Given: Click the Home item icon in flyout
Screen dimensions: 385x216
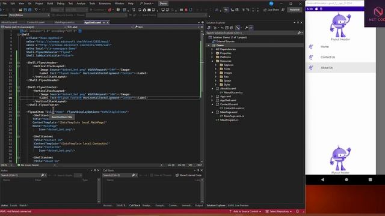Looking at the screenshot, I should (x=311, y=47).
